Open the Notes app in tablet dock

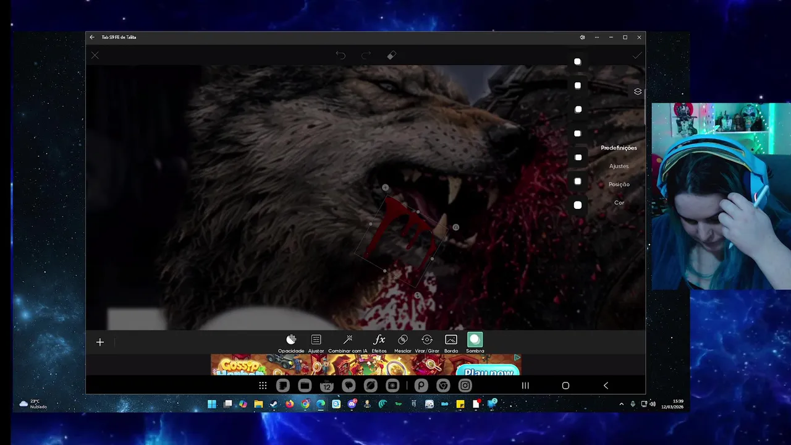(x=283, y=386)
